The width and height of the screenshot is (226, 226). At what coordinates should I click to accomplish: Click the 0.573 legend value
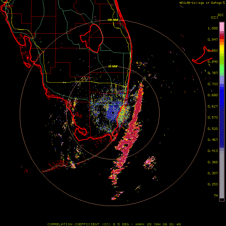click(x=213, y=118)
